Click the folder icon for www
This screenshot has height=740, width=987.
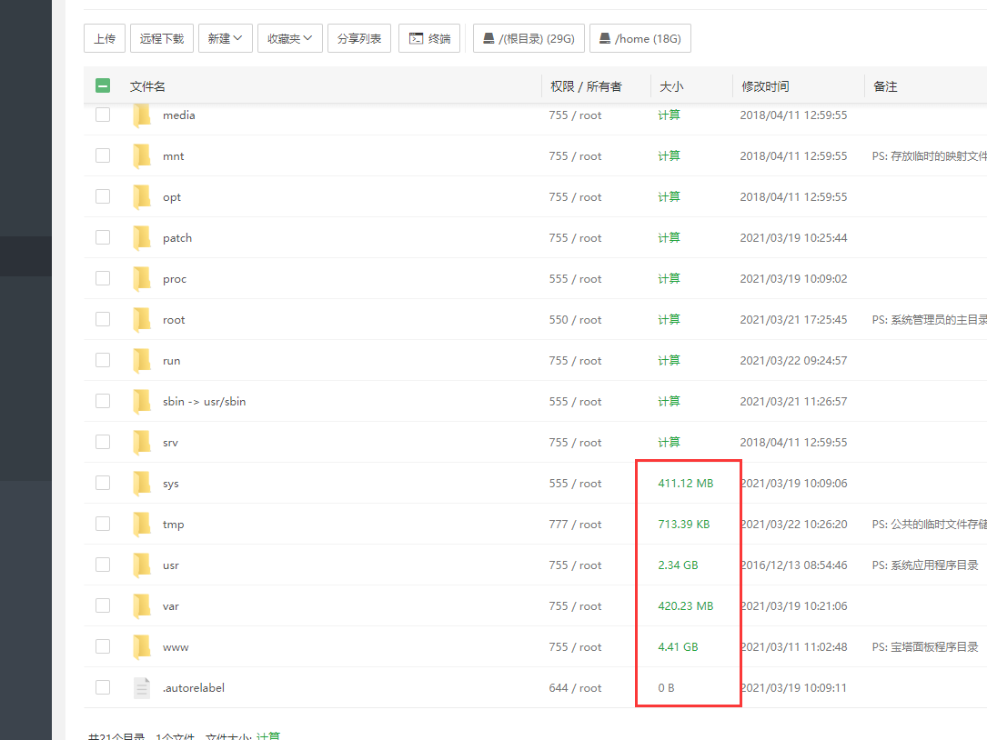pyautogui.click(x=142, y=646)
